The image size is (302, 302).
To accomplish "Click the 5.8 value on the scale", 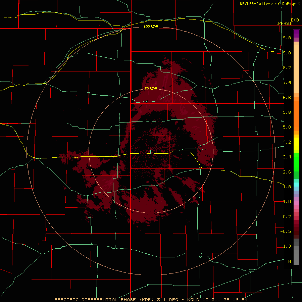I will (x=287, y=112).
